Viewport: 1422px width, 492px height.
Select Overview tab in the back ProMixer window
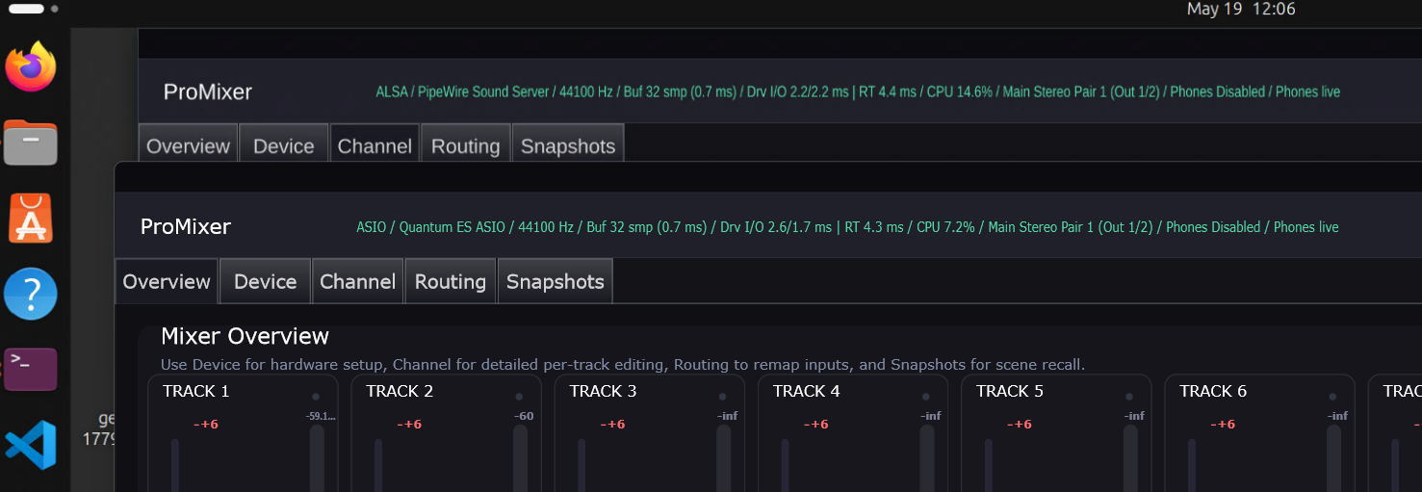coord(188,144)
